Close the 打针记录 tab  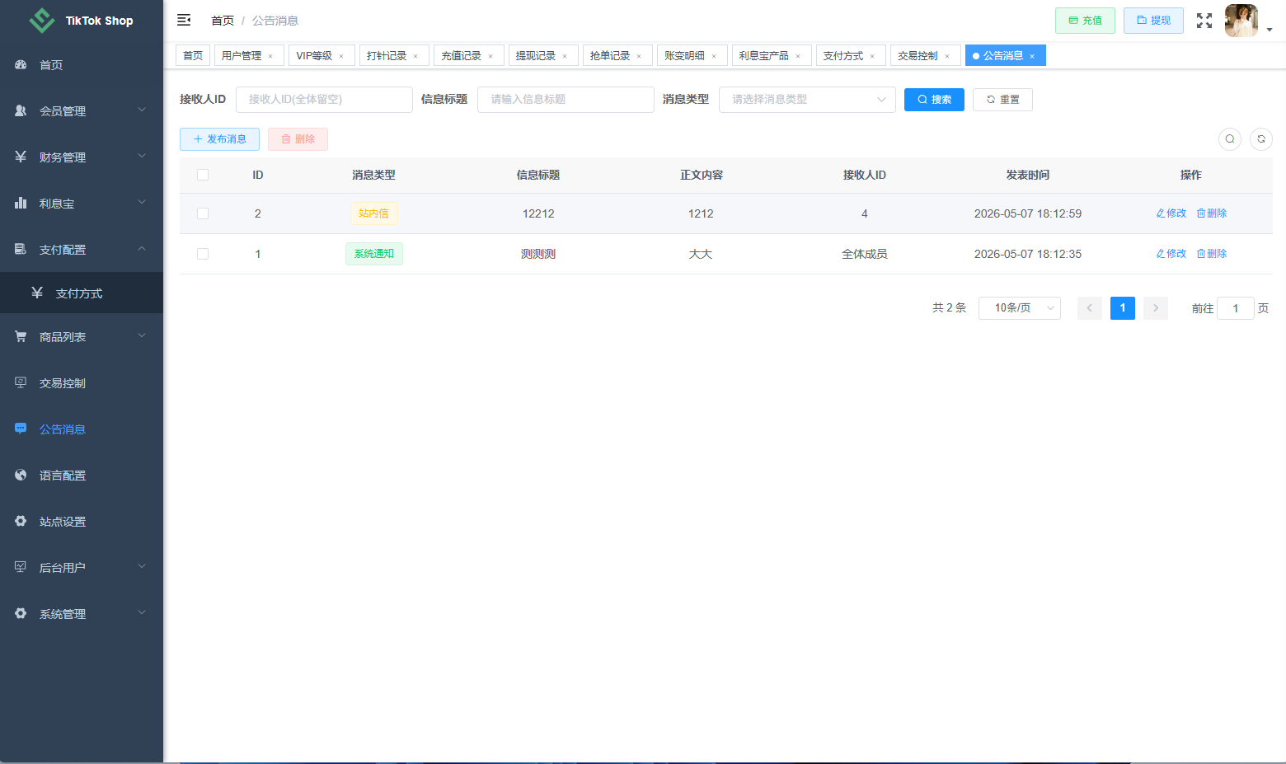pyautogui.click(x=415, y=56)
